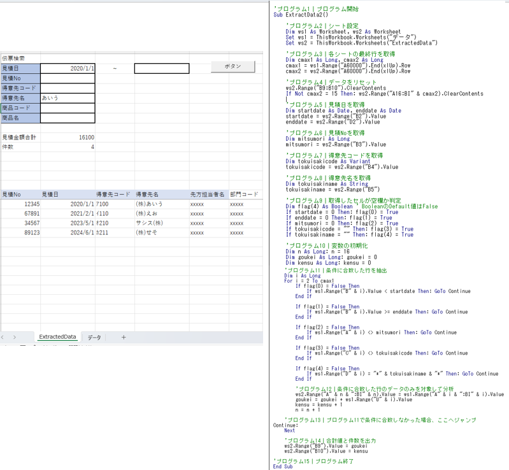The image size is (509, 470).
Task: Click the blue 見積No label in search form
Action: pyautogui.click(x=20, y=78)
